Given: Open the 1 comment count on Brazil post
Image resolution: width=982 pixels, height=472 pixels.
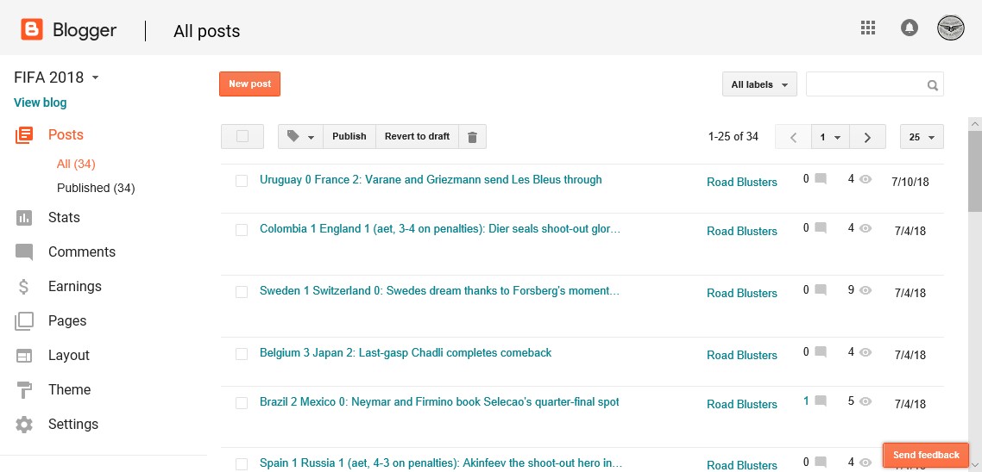Looking at the screenshot, I should pyautogui.click(x=806, y=401).
